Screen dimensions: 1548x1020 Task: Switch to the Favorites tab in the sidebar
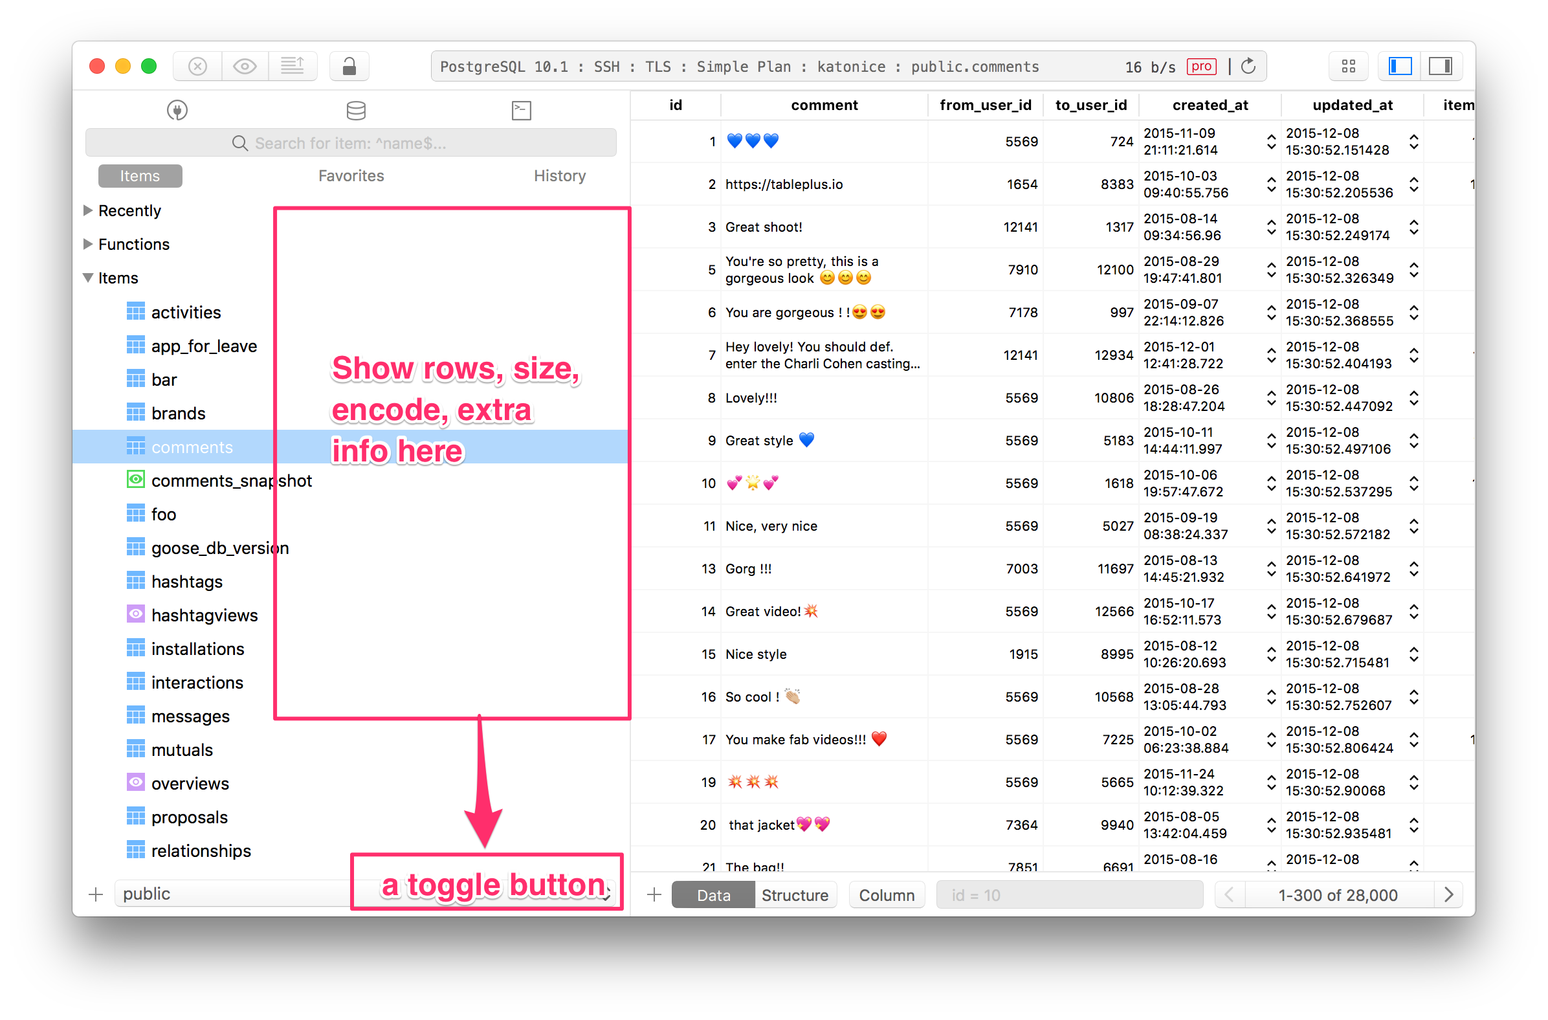point(351,175)
